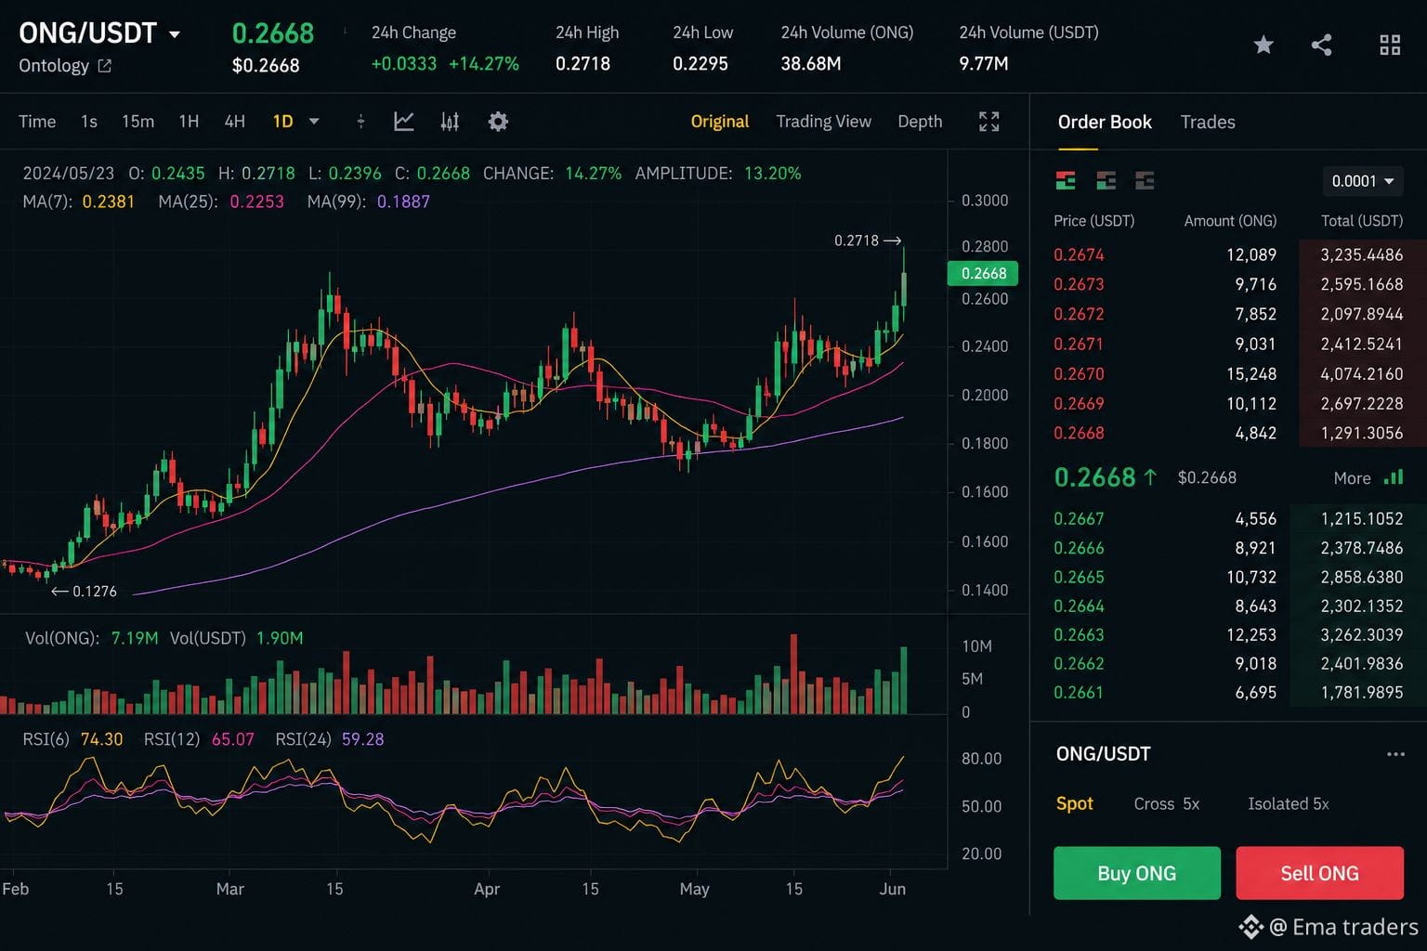1427x951 pixels.
Task: Add ONG/USDT to favorites with star icon
Action: coord(1263,45)
